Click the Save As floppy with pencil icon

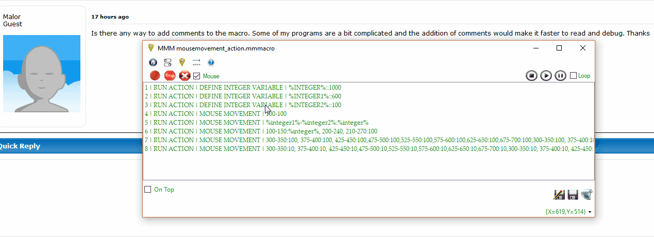pyautogui.click(x=559, y=194)
